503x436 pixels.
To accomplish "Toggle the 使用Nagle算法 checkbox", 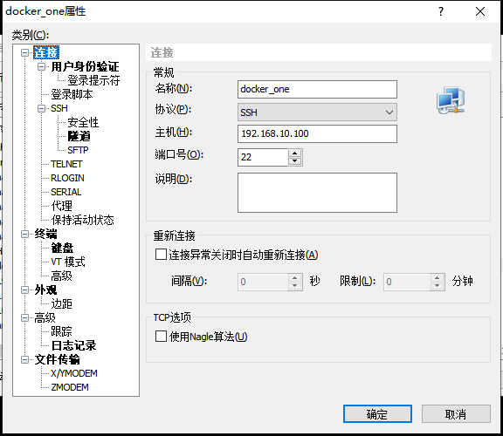I will (161, 337).
